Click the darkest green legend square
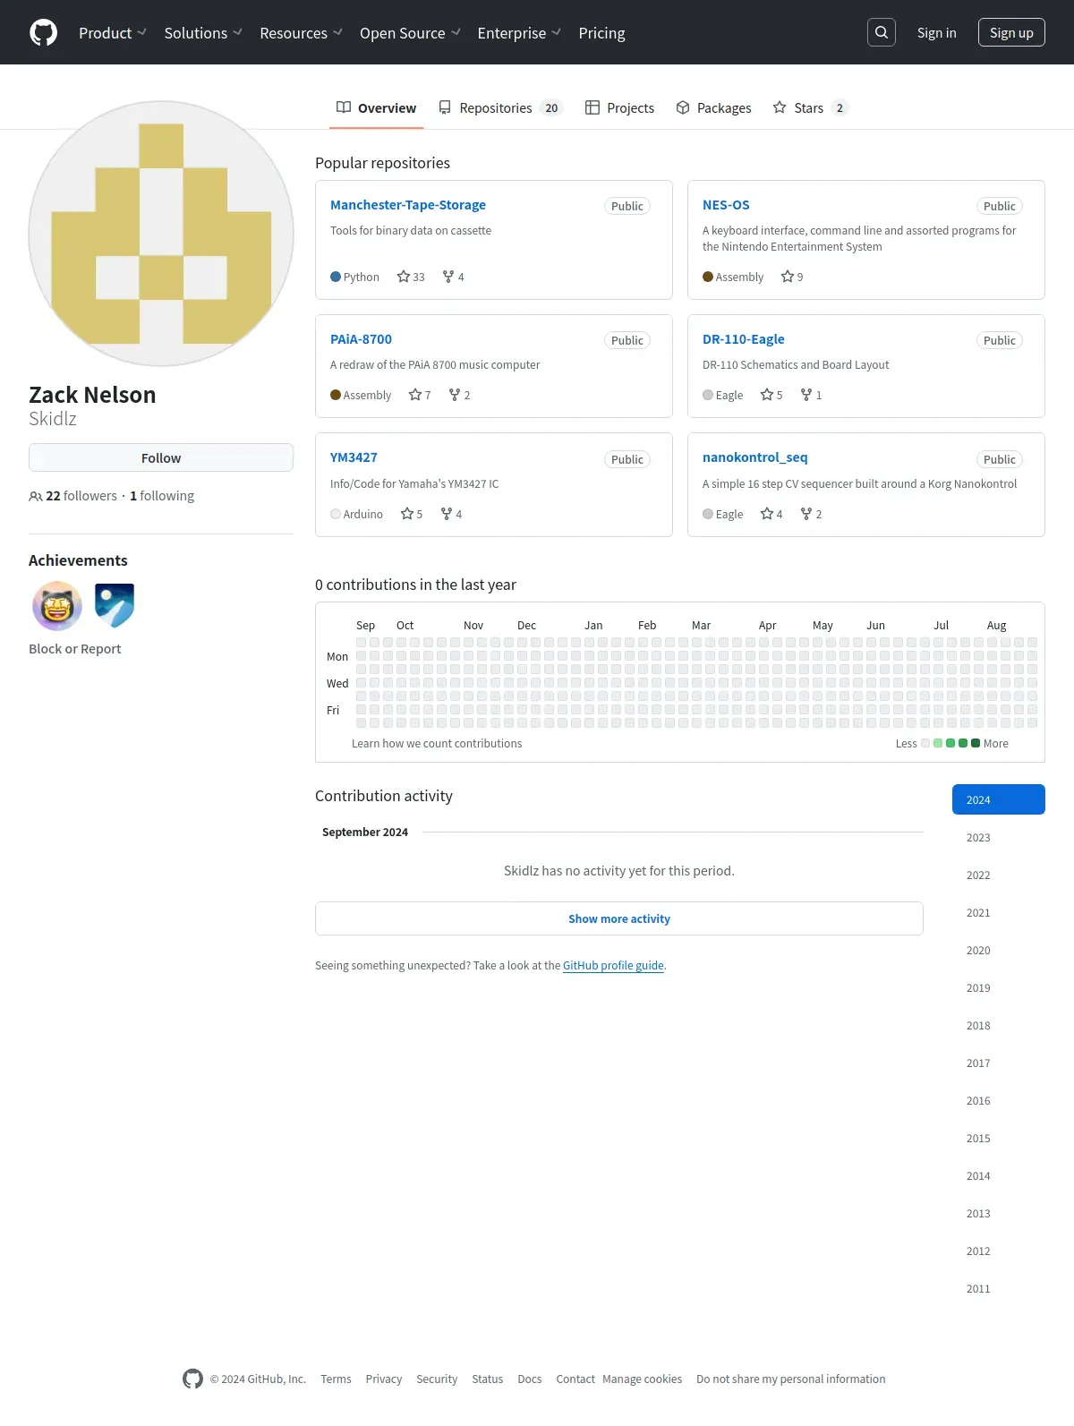The height and width of the screenshot is (1426, 1074). 976,743
